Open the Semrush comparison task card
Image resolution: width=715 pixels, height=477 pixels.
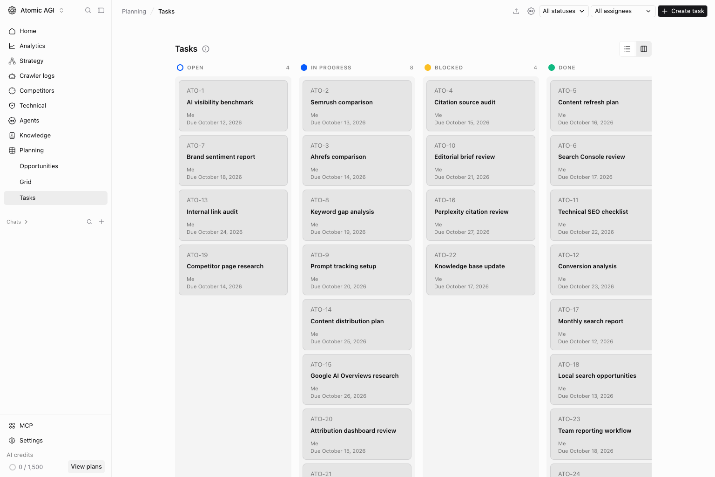click(x=357, y=106)
